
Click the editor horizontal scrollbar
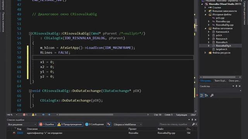tap(86, 115)
